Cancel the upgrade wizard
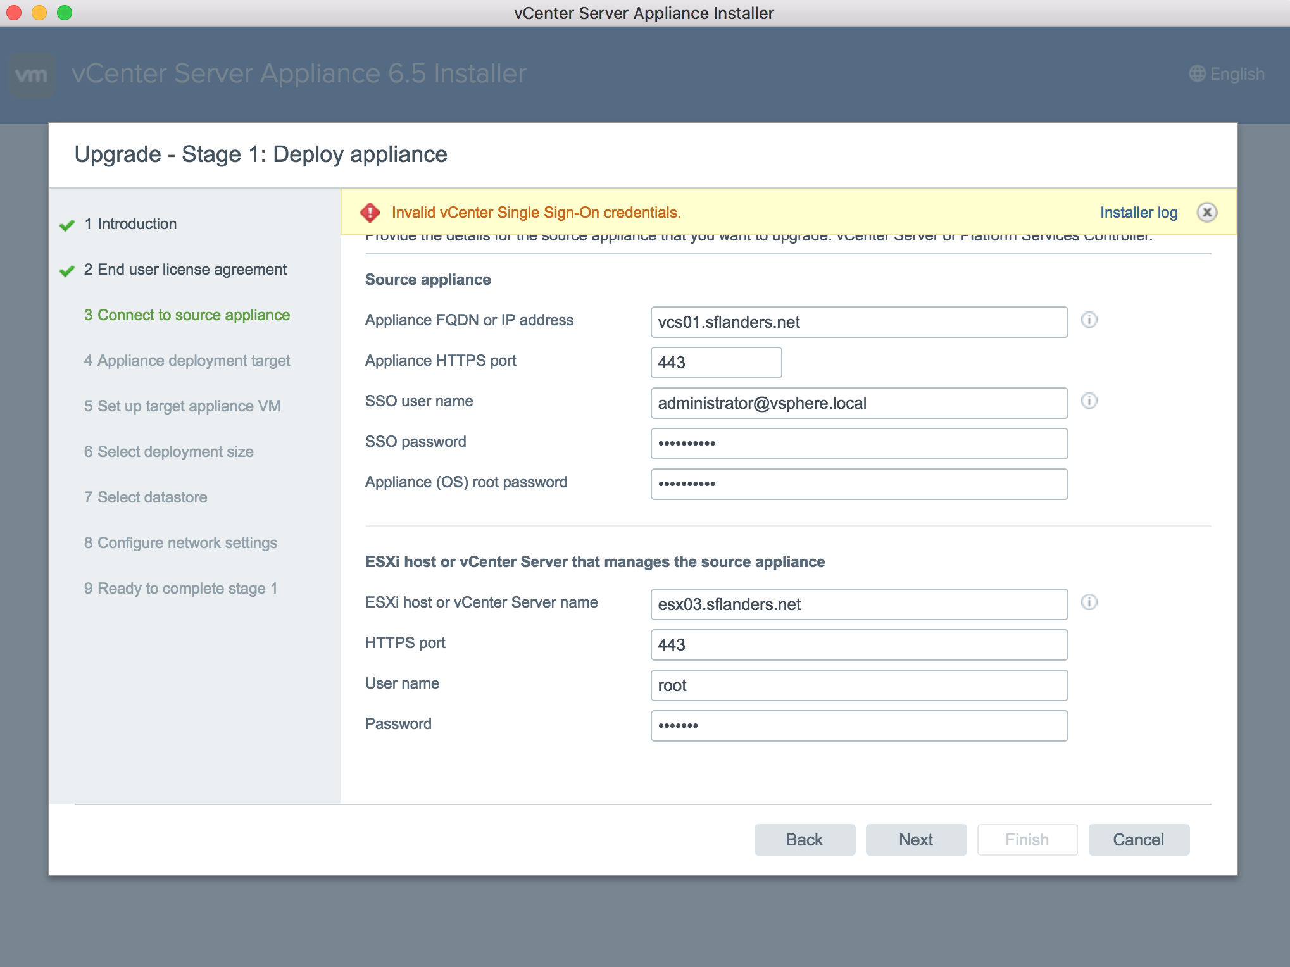1290x967 pixels. (x=1138, y=840)
